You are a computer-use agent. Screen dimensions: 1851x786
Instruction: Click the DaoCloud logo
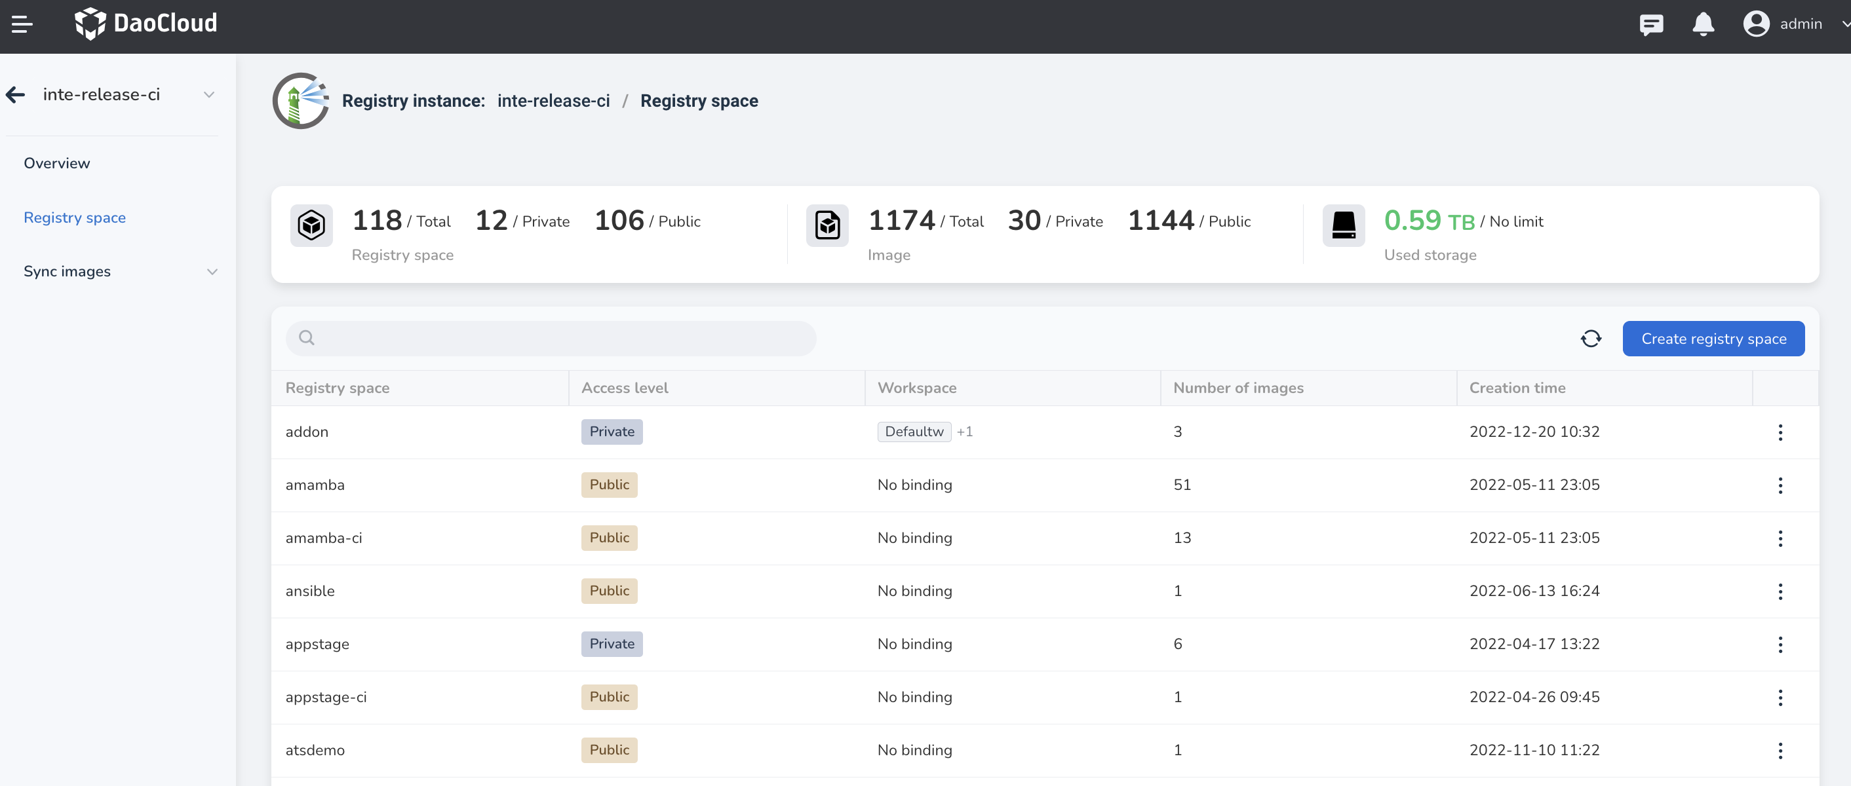146,24
